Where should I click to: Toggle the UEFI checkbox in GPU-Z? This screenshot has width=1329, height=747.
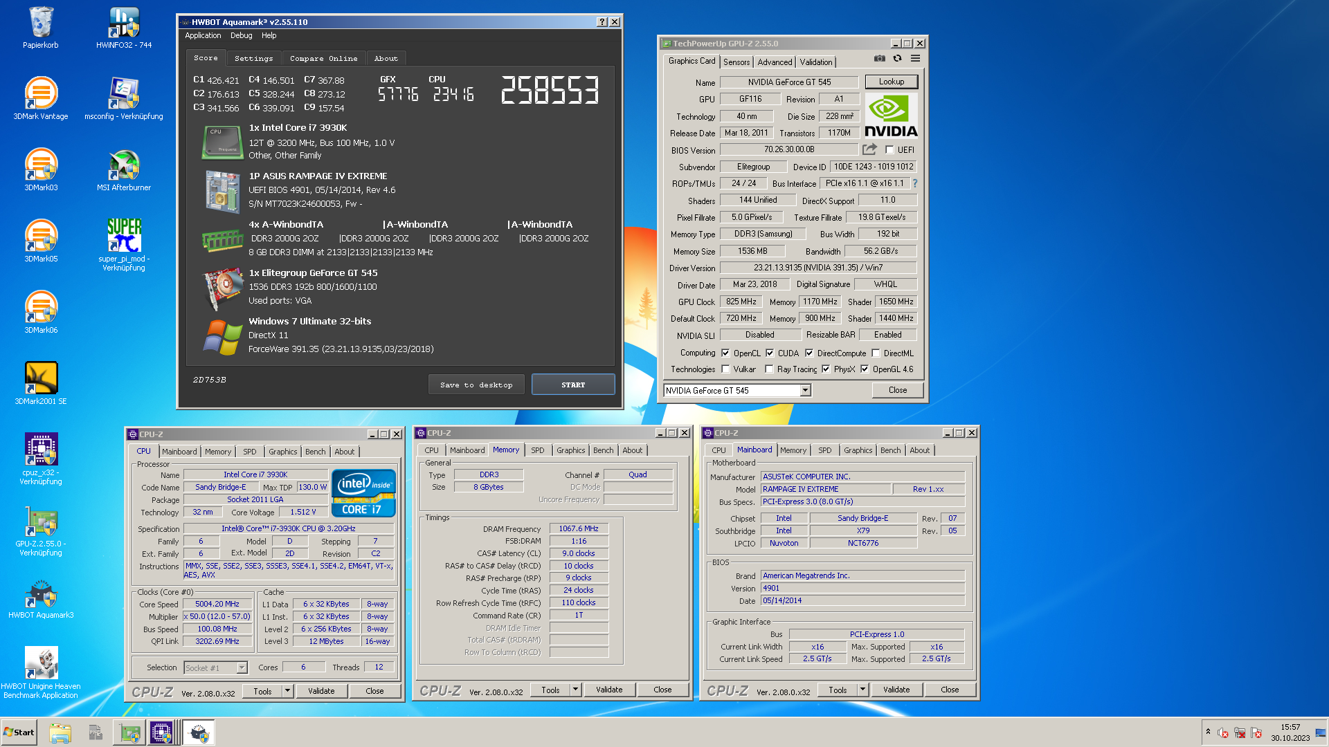coord(889,150)
